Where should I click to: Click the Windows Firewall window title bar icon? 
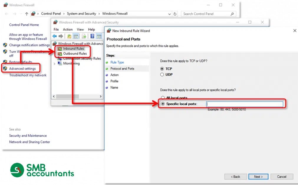(x=6, y=5)
